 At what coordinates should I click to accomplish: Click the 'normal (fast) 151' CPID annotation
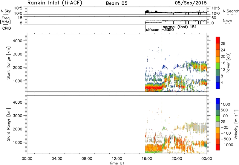(180, 27)
